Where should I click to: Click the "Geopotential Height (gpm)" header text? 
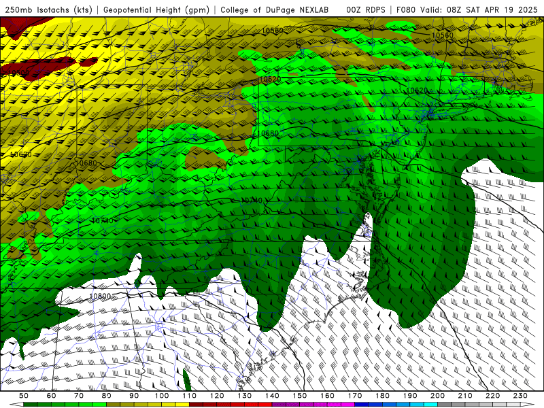tap(156, 10)
